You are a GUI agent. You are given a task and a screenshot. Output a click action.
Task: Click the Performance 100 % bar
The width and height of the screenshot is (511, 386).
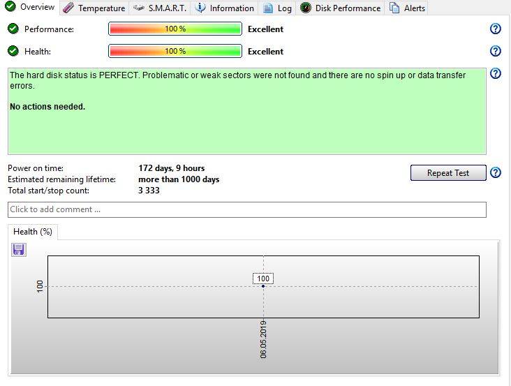(x=175, y=29)
